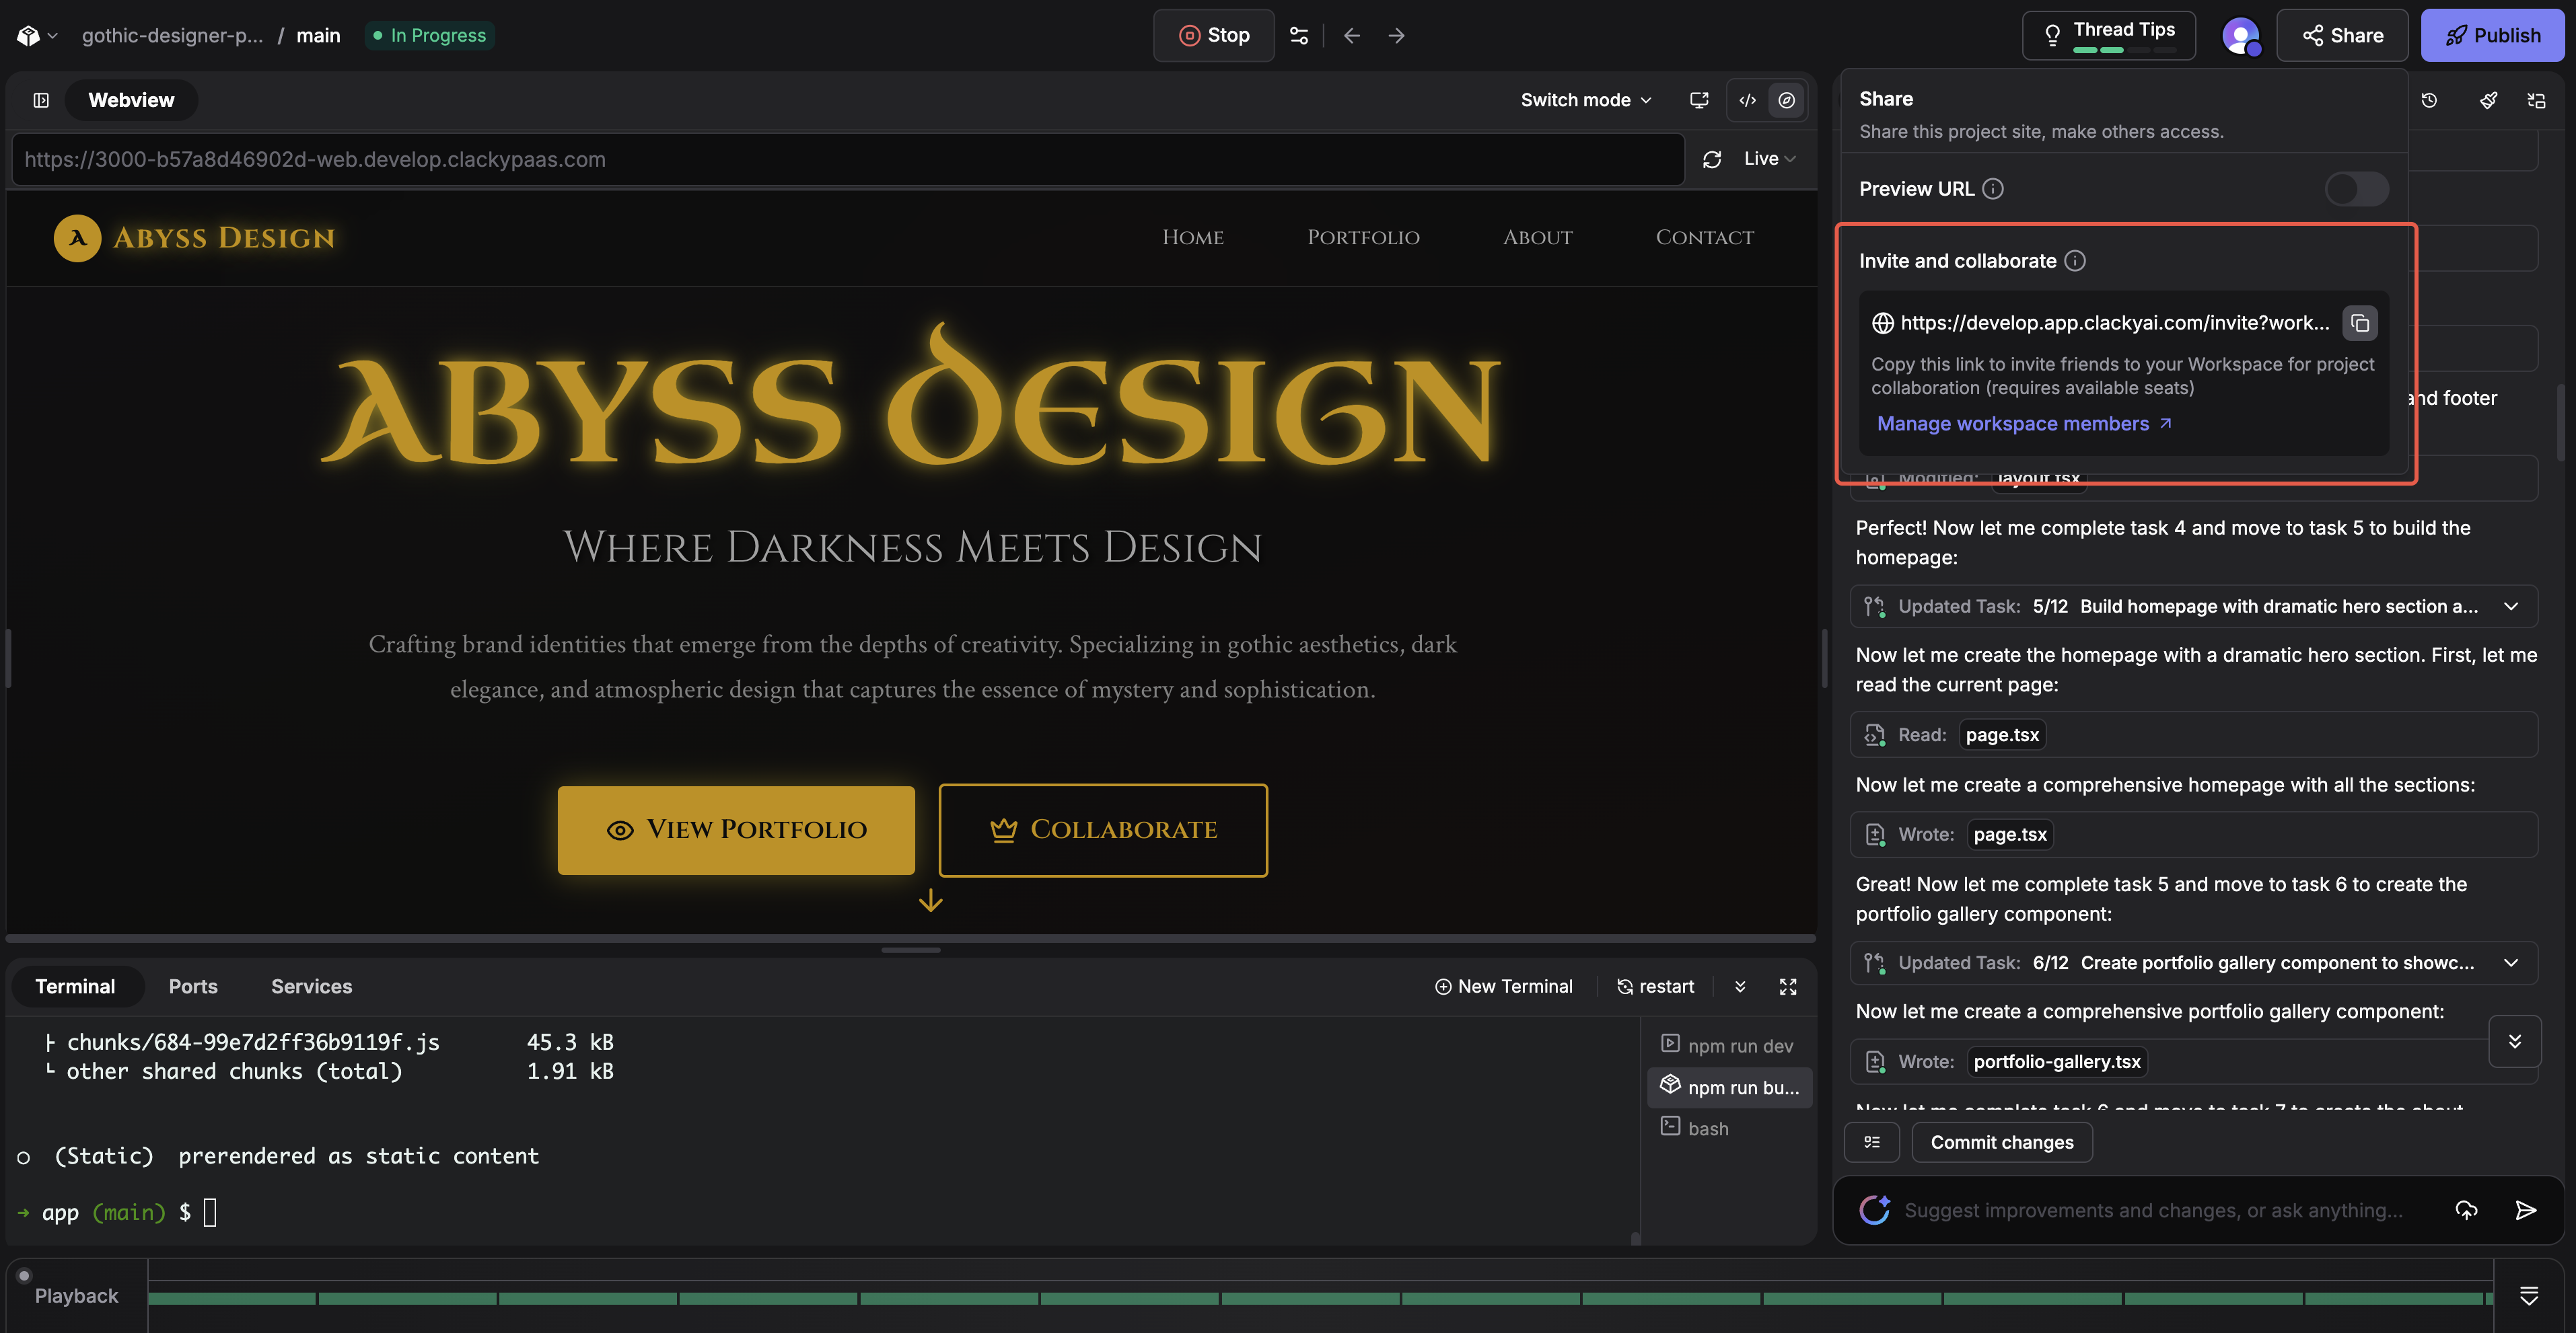Open Thread Tips

2108,36
